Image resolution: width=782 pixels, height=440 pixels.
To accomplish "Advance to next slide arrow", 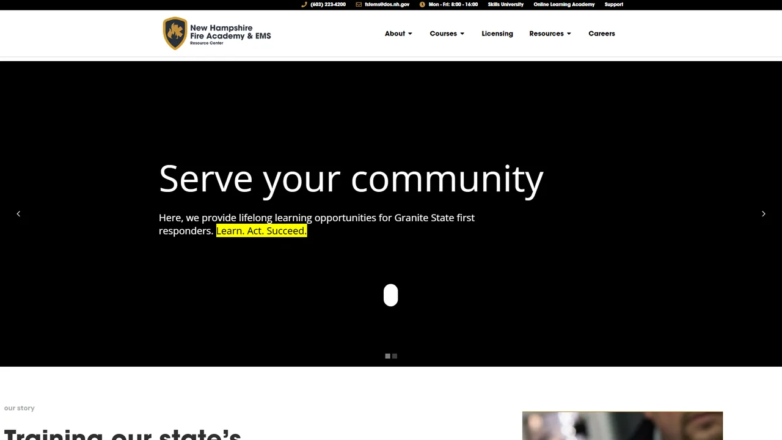I will tap(764, 214).
